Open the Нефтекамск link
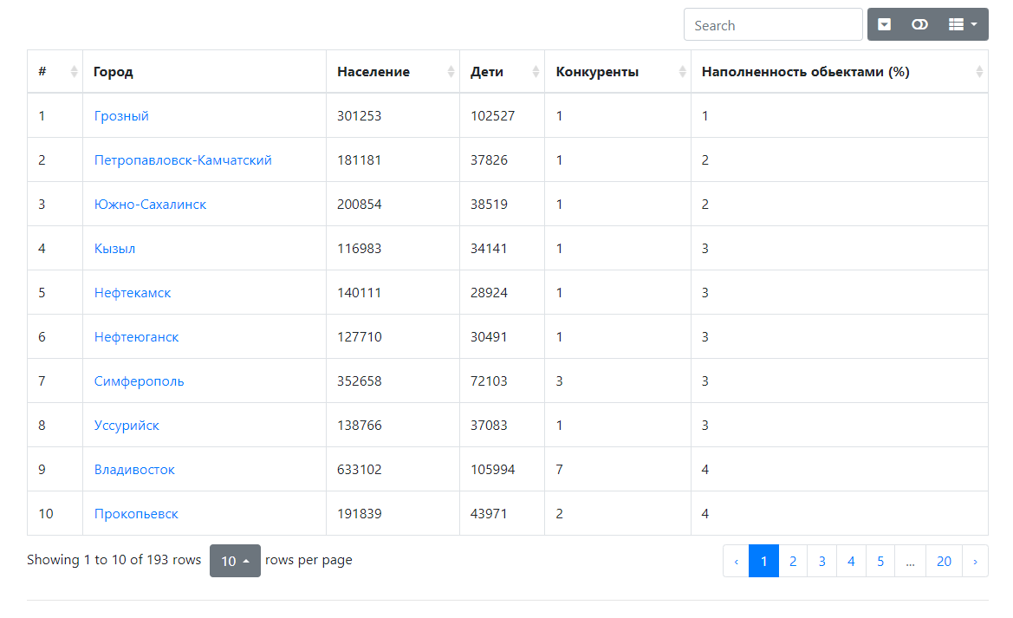Image resolution: width=1013 pixels, height=618 pixels. tap(133, 293)
